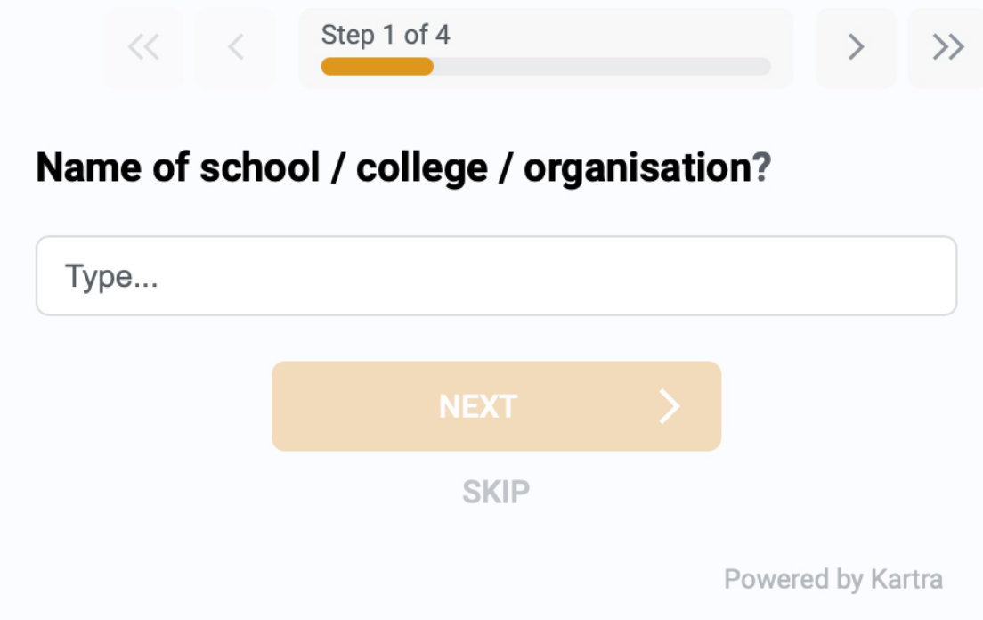Open the Powered by Kartra link

[833, 580]
